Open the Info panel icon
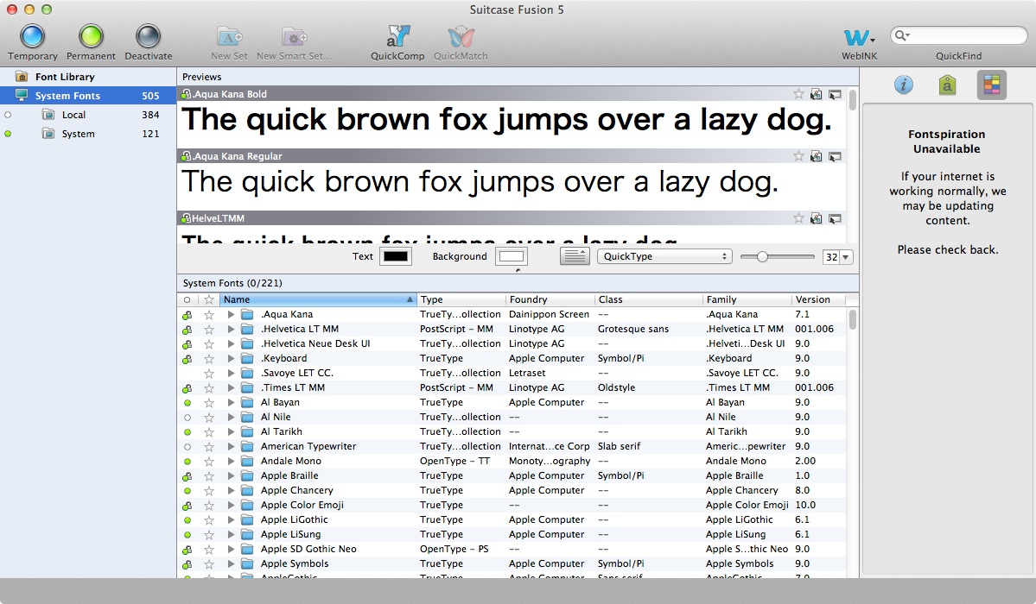Viewport: 1036px width, 604px height. click(x=903, y=85)
